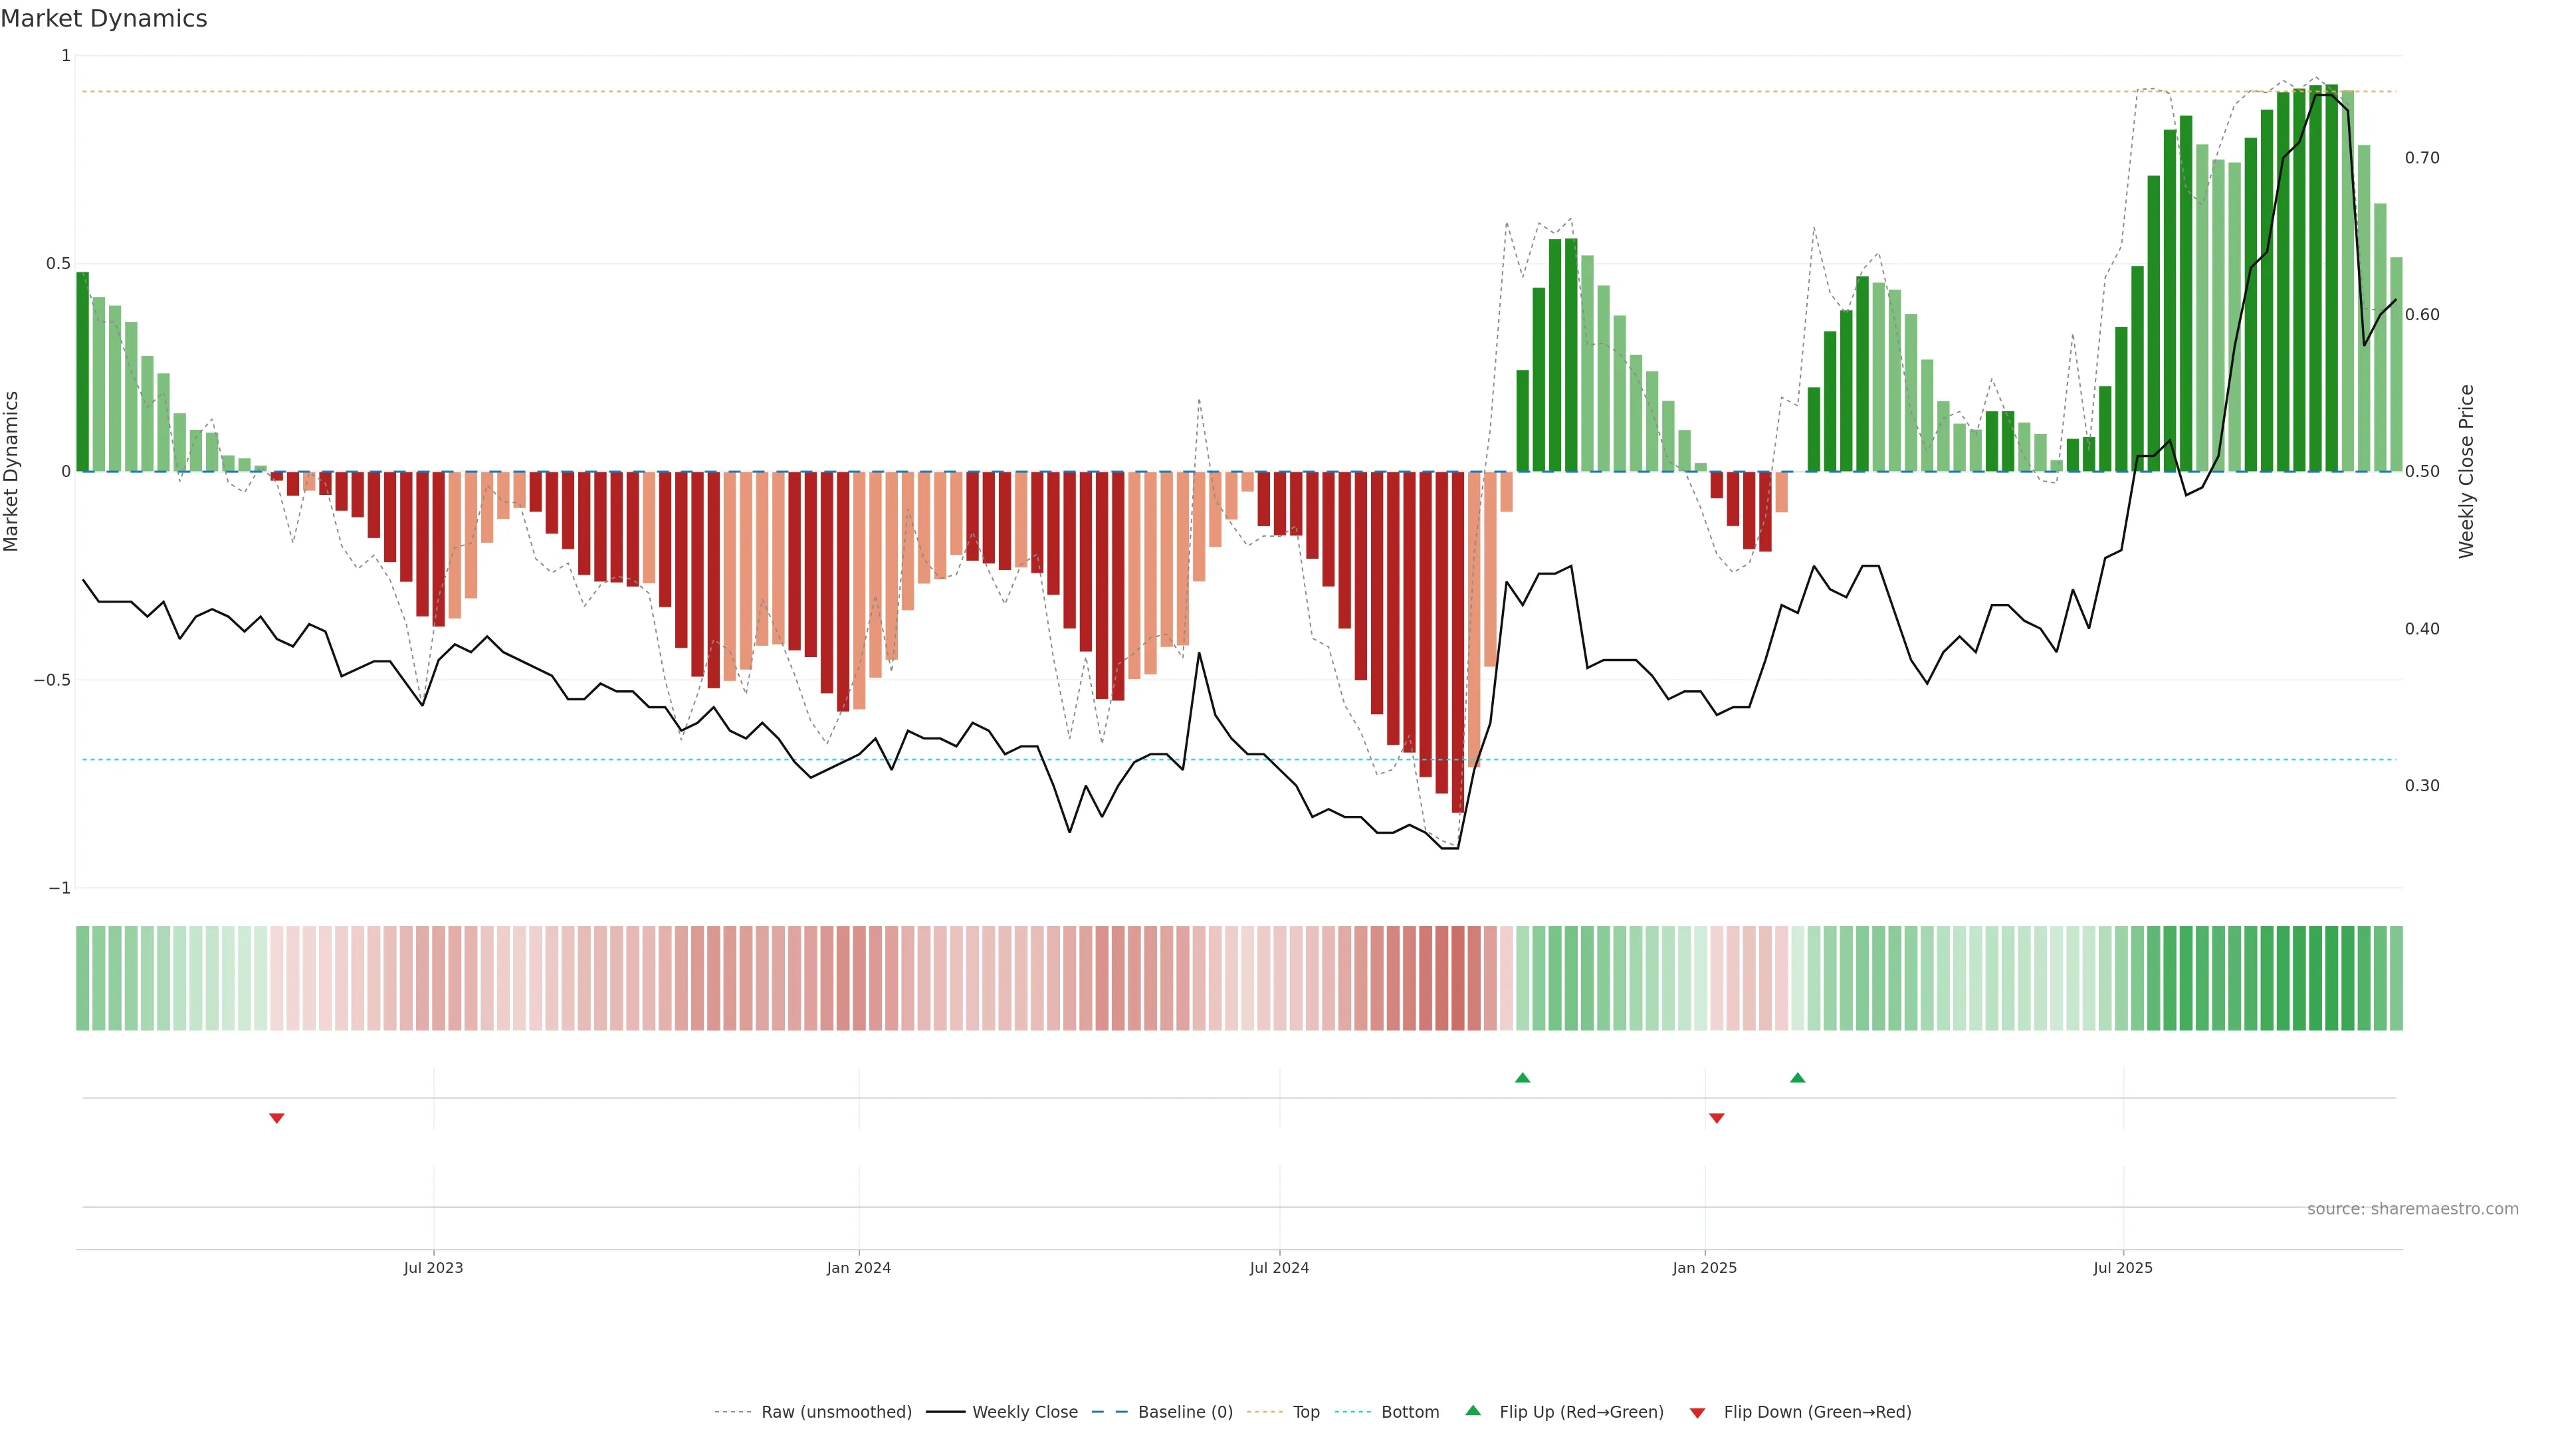Image resolution: width=2552 pixels, height=1435 pixels.
Task: Click the red flip-down marker near mid-2023
Action: 276,1118
